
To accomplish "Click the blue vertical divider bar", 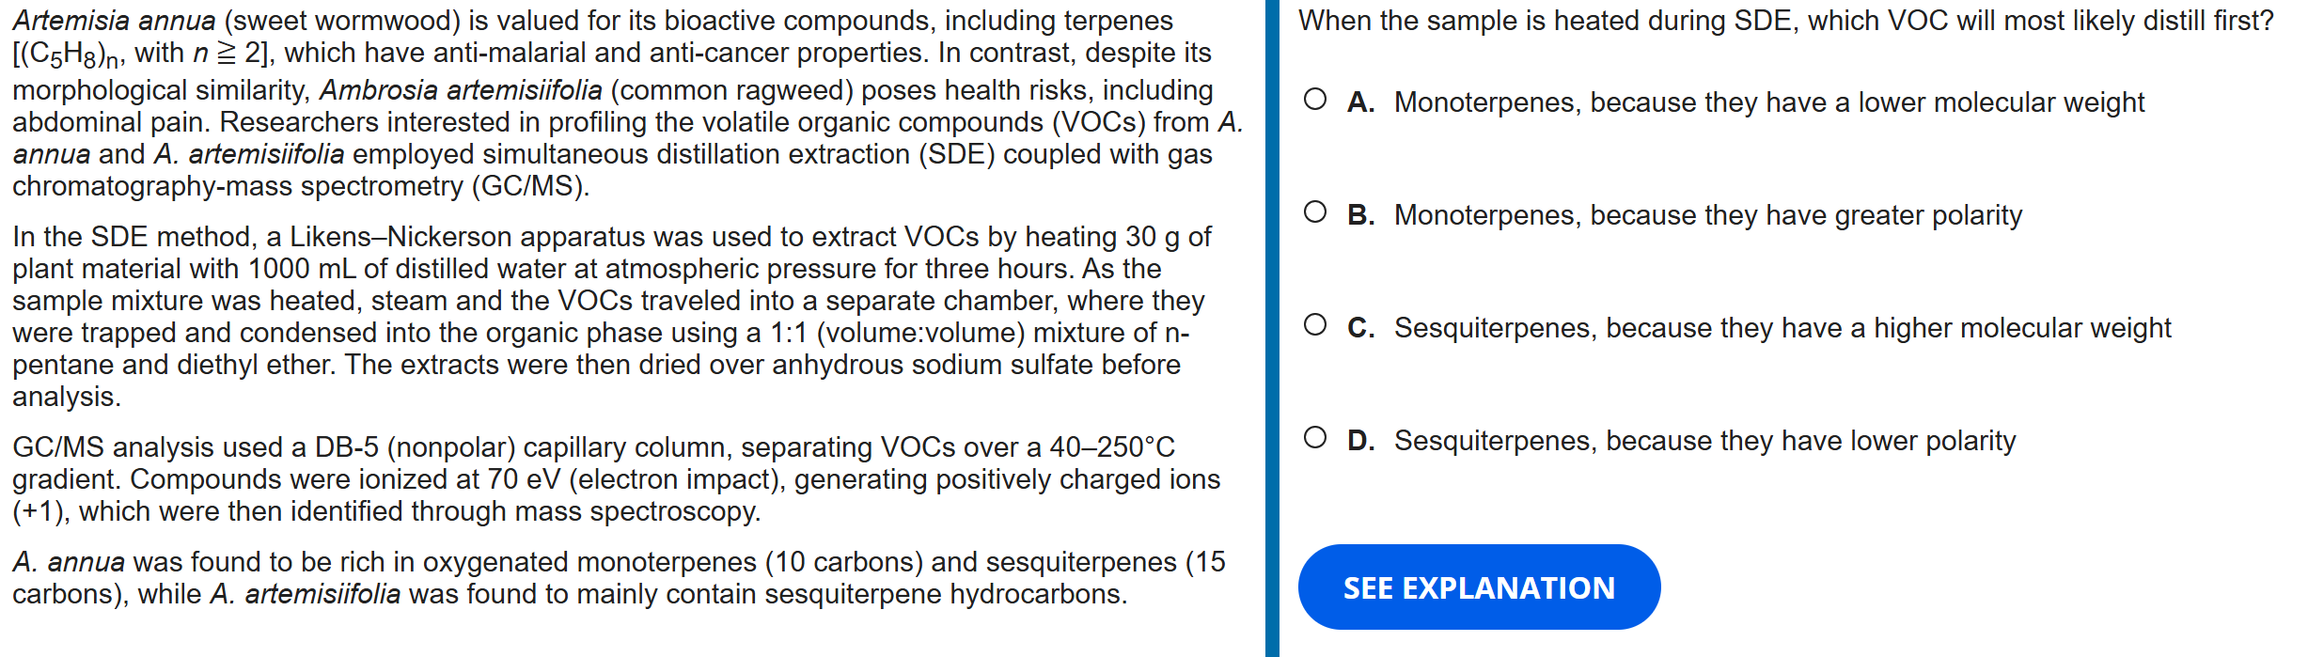I will click(1272, 328).
